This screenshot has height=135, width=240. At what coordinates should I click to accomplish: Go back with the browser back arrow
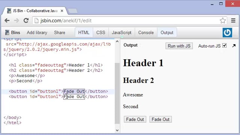tap(7, 21)
